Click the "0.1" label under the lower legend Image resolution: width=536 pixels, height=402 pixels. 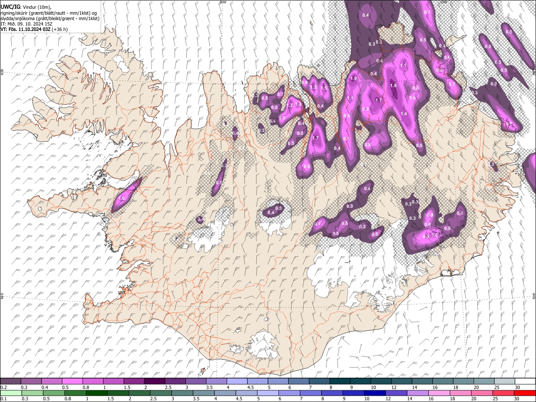[3, 399]
